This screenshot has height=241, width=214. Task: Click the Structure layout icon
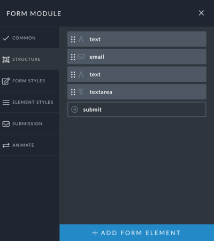pos(6,59)
